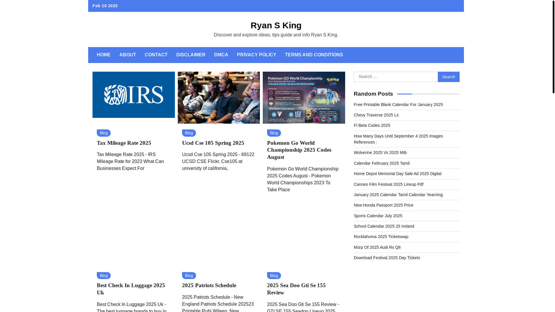Focus the Search input field

pyautogui.click(x=396, y=77)
